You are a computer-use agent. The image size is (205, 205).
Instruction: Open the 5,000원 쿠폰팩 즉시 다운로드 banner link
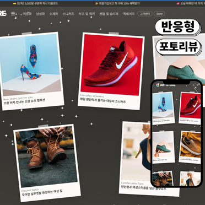(x=36, y=3)
